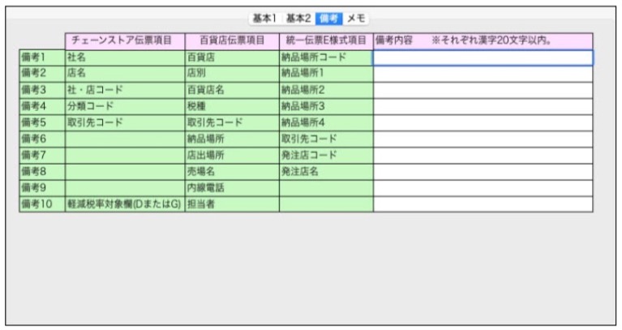Focus the 備考2 content input field

click(483, 74)
